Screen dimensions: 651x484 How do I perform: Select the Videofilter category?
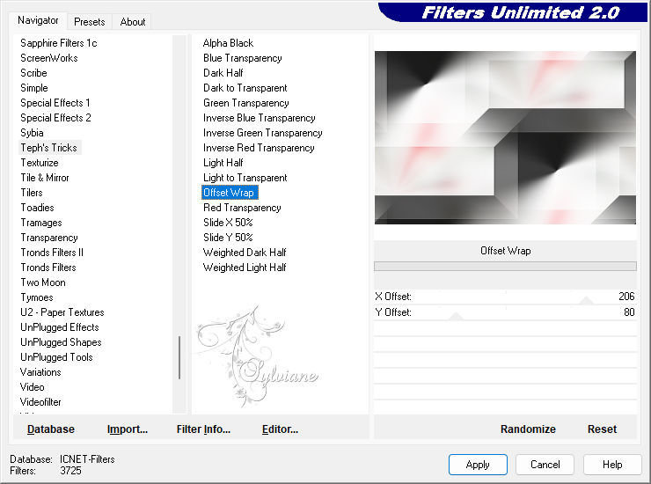(x=40, y=402)
